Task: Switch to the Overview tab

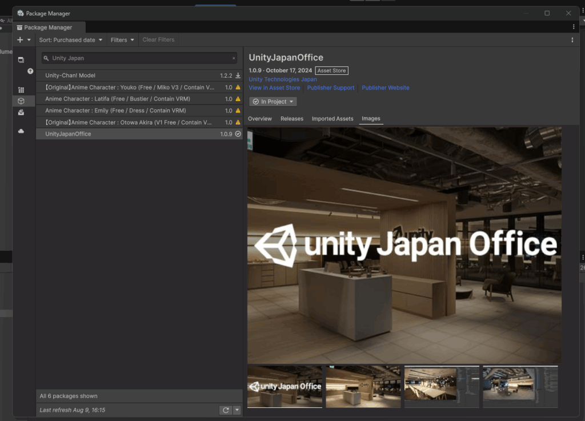Action: (260, 119)
